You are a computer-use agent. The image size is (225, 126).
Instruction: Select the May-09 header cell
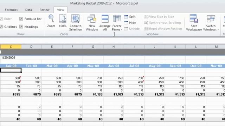(93, 66)
